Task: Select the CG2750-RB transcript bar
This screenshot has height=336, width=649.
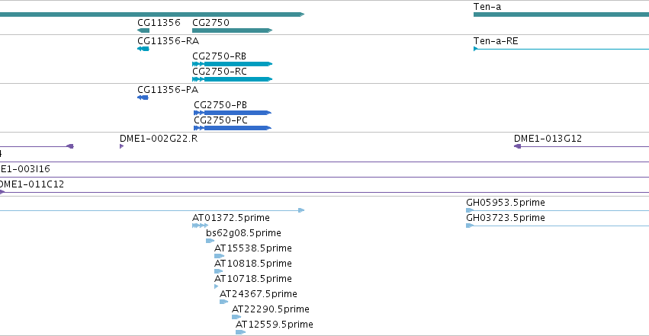Action: [x=232, y=64]
